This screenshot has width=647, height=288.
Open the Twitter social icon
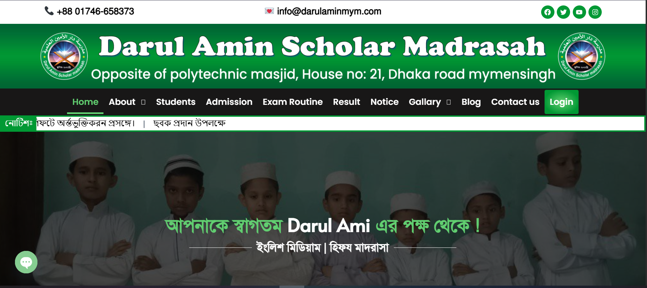[563, 12]
